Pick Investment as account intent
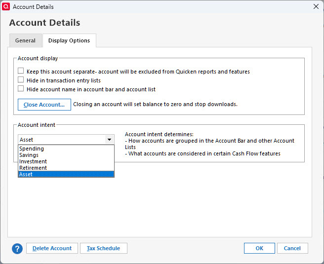This screenshot has height=264, width=324. (x=33, y=161)
